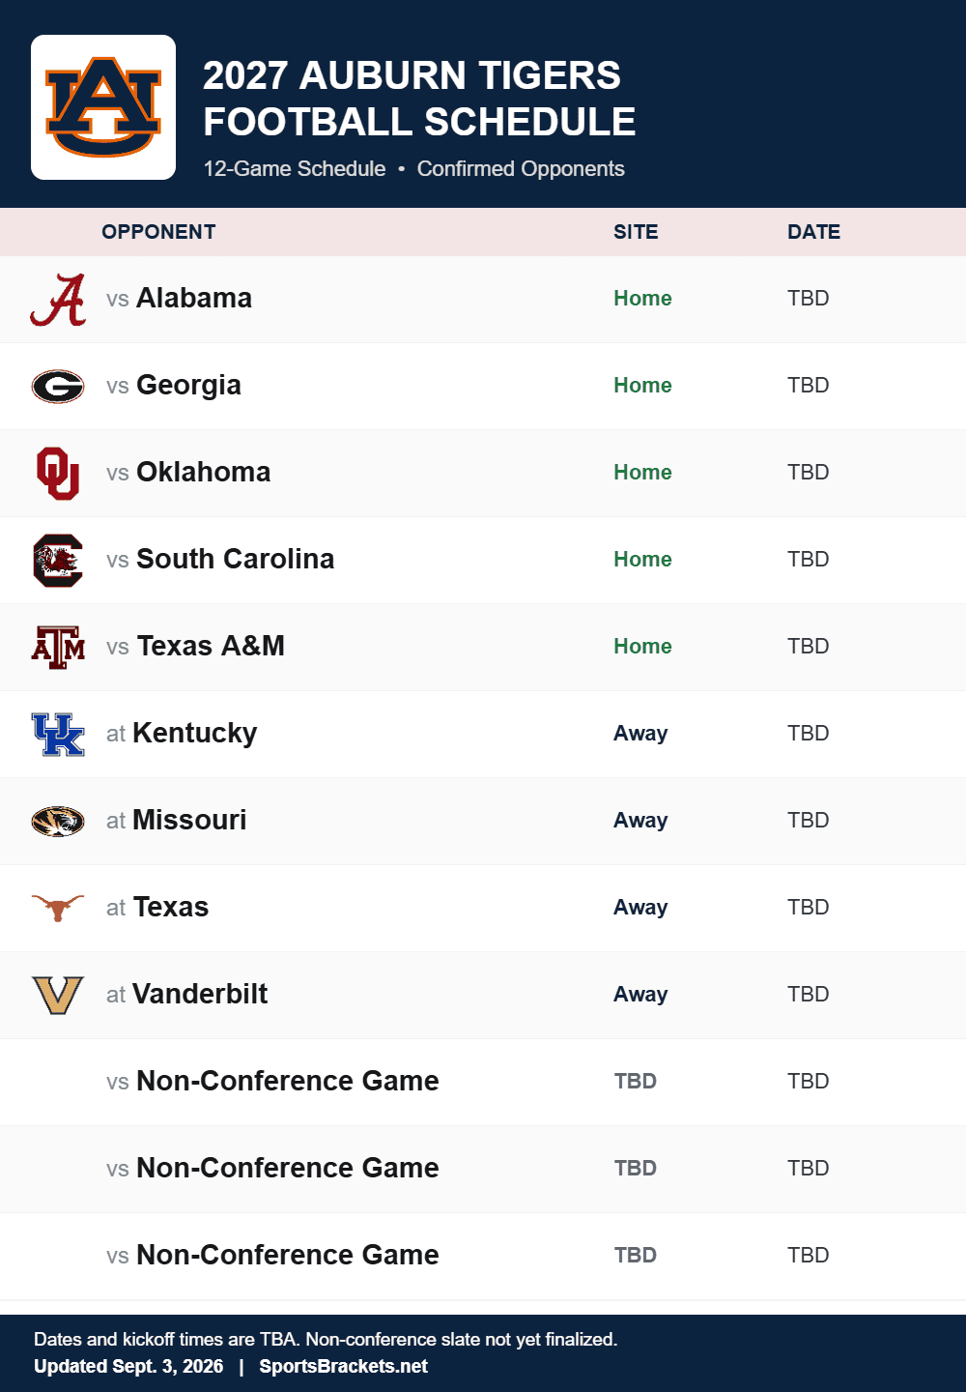Click the Vanderbilt V logo
The height and width of the screenshot is (1392, 966).
tap(58, 996)
